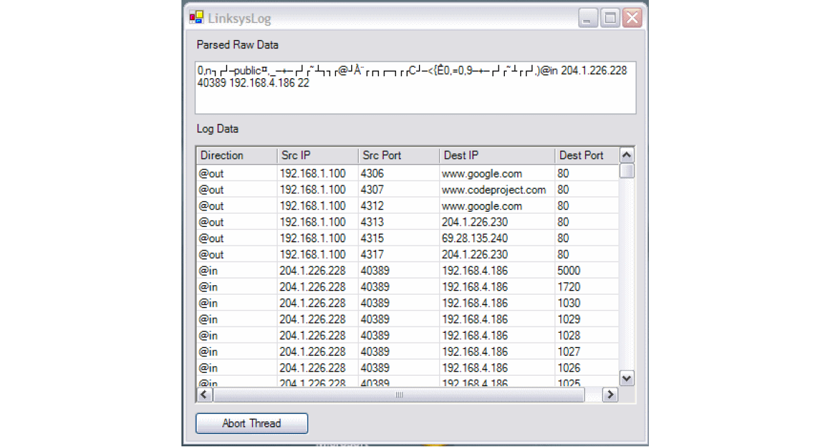
Task: Minimize the LinksysLog window
Action: click(x=589, y=19)
